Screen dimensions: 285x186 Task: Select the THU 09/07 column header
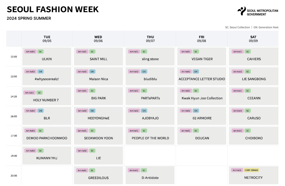(x=150, y=39)
